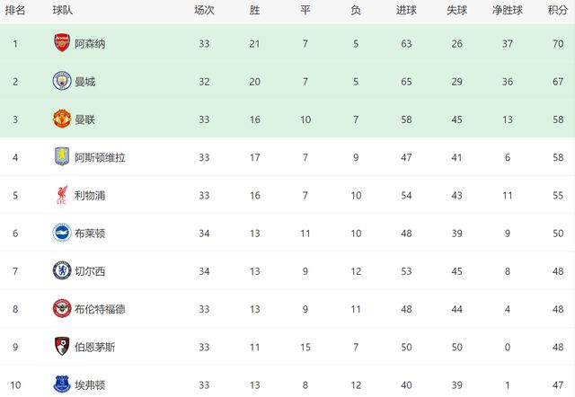This screenshot has height=397, width=575.
Task: Click the 排名 column header
Action: click(14, 11)
